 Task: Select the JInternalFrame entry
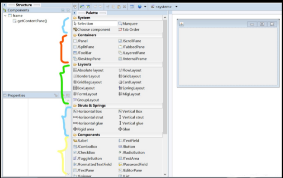(x=133, y=59)
